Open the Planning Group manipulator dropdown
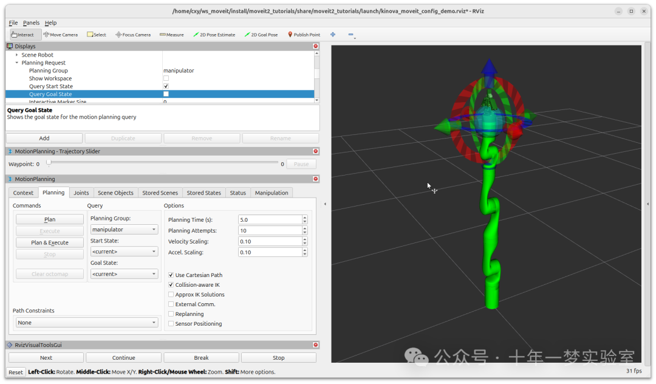 (x=125, y=230)
